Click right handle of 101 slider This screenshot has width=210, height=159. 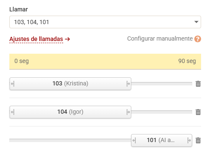click(x=189, y=140)
